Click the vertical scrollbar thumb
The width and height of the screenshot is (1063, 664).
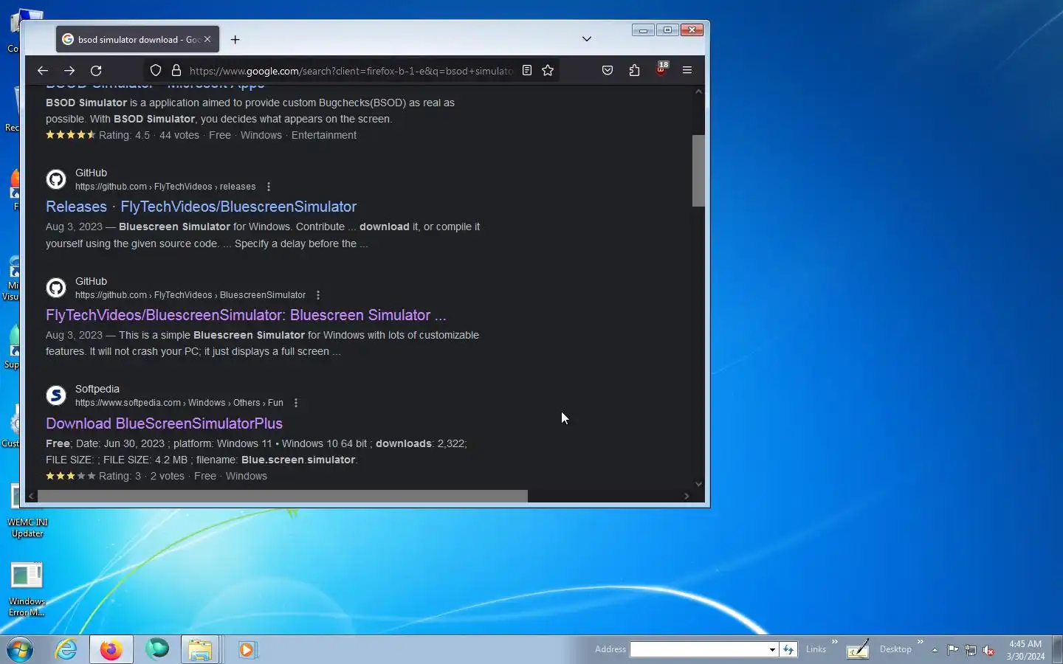point(698,170)
